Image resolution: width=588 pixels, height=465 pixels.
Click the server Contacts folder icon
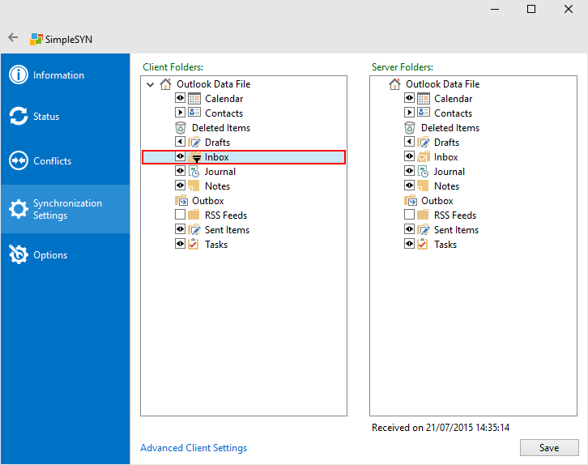(x=424, y=113)
